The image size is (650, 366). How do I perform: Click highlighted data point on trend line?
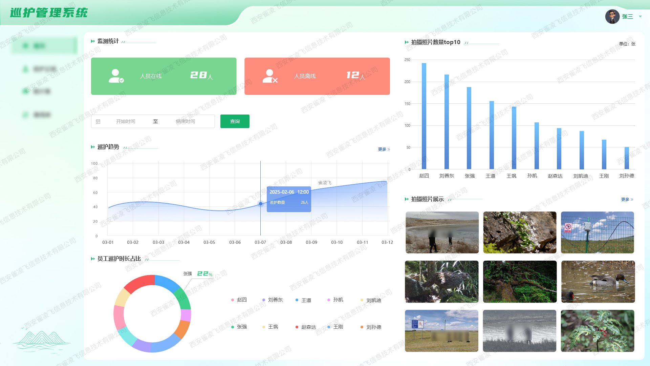[x=260, y=204]
